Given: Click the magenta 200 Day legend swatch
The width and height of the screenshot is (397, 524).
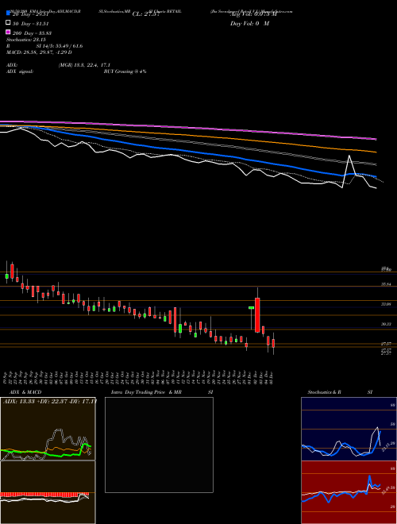Looking at the screenshot, I should click(x=8, y=32).
